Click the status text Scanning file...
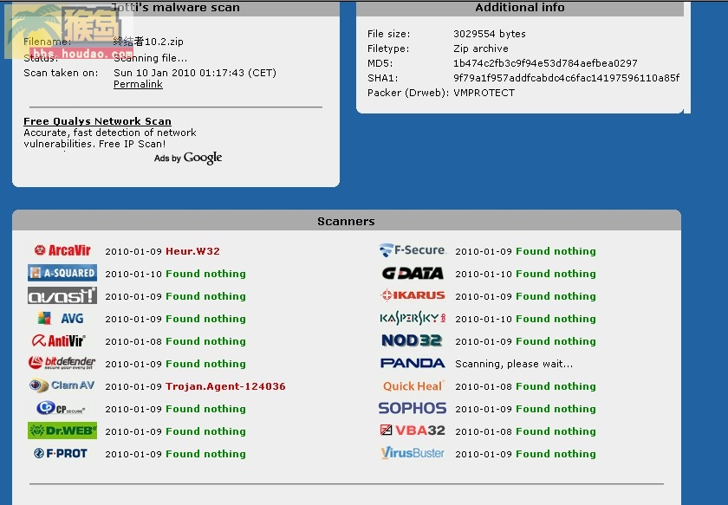The height and width of the screenshot is (505, 728). tap(151, 58)
